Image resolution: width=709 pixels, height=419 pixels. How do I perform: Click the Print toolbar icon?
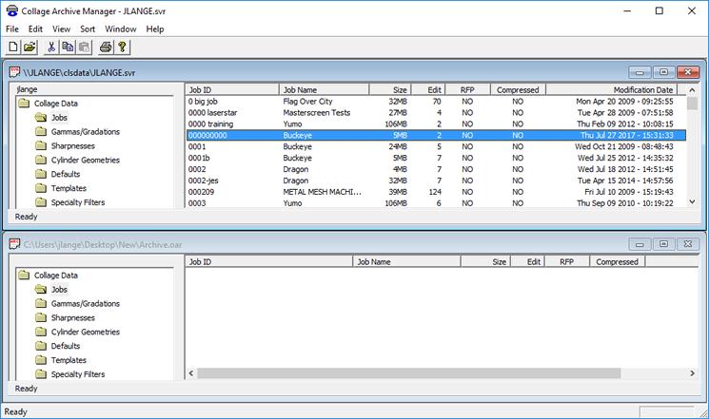[106, 47]
